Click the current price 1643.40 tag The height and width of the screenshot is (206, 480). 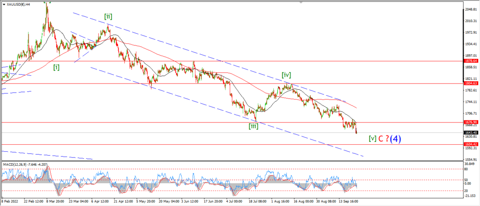tap(471, 133)
